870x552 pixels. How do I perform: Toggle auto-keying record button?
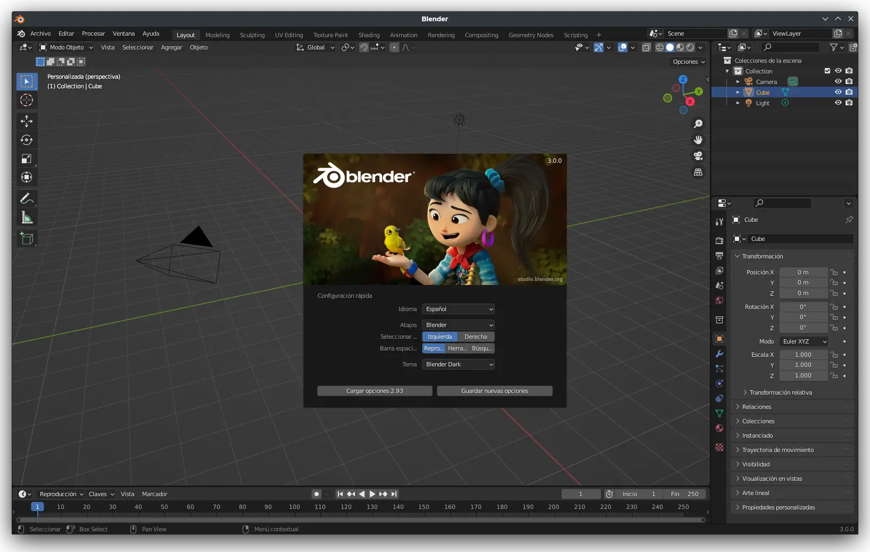click(x=317, y=494)
